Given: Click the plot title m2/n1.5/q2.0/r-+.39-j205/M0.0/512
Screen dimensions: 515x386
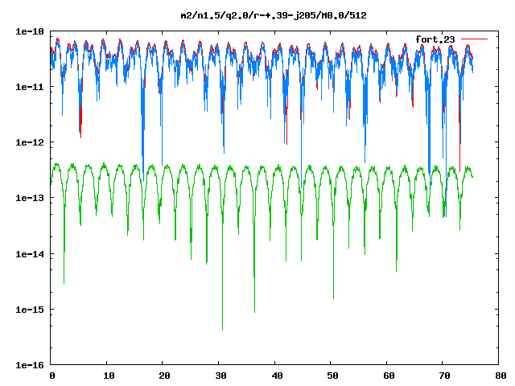Looking at the screenshot, I should (x=274, y=15).
